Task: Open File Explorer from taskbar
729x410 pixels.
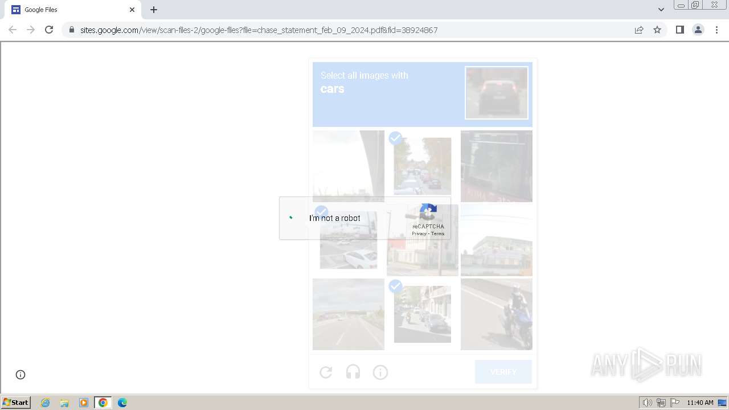Action: 64,403
